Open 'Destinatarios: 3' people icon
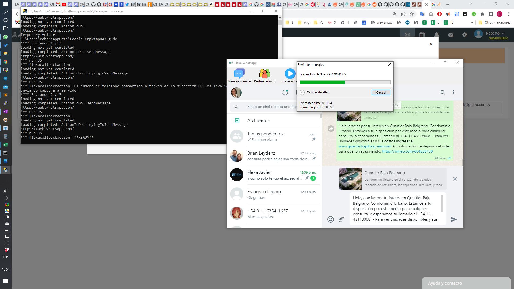Screen dimensions: 514x289 (264, 73)
